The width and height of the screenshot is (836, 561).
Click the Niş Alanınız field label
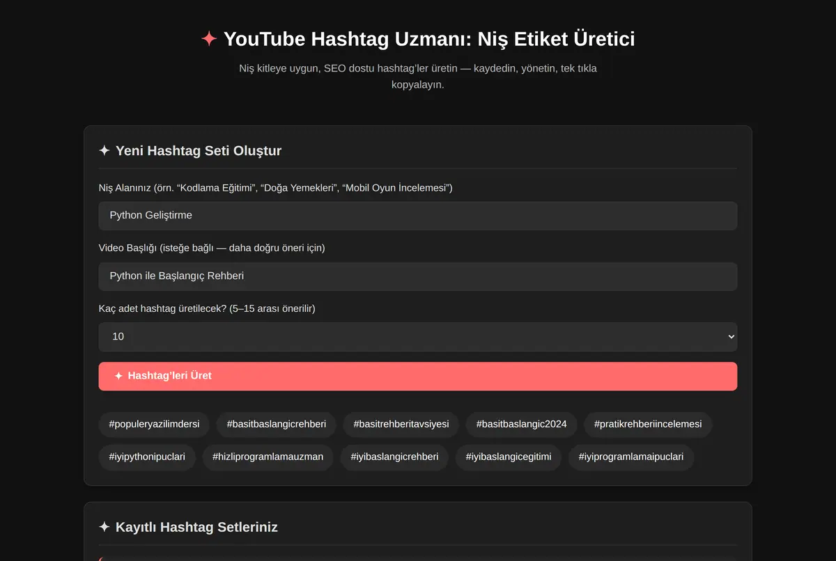pyautogui.click(x=276, y=188)
